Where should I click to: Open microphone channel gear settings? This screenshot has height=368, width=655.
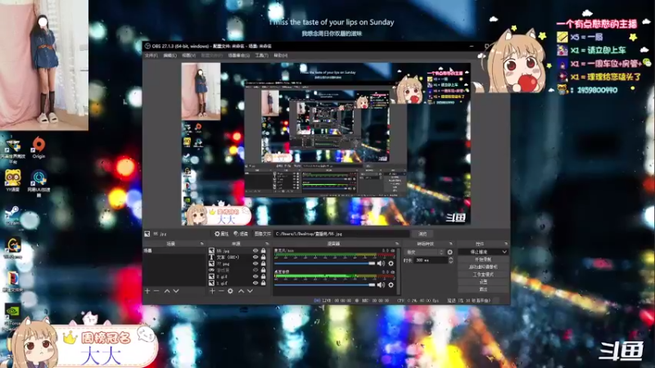click(x=391, y=263)
